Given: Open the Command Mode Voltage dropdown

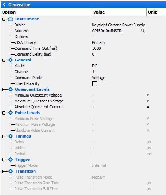Looking at the screenshot, I should (119, 78).
